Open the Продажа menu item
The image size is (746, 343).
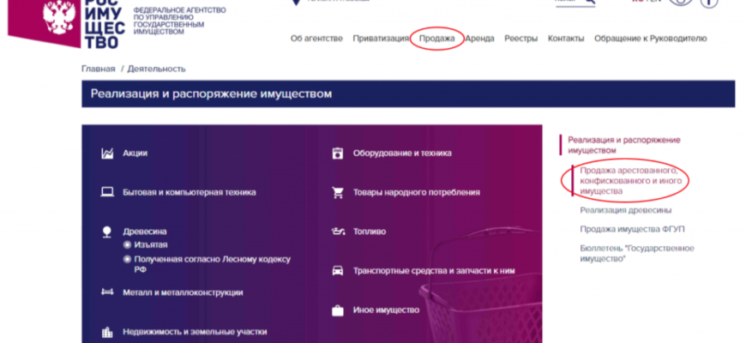(x=436, y=39)
